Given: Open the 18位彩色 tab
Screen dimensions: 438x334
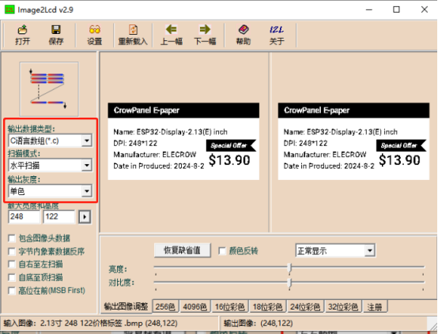Looking at the screenshot, I should click(x=267, y=306).
